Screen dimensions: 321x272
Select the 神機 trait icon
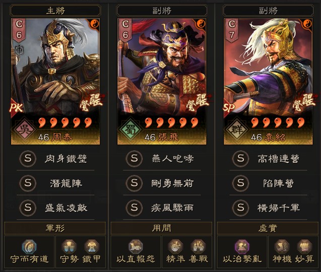[x=282, y=247]
